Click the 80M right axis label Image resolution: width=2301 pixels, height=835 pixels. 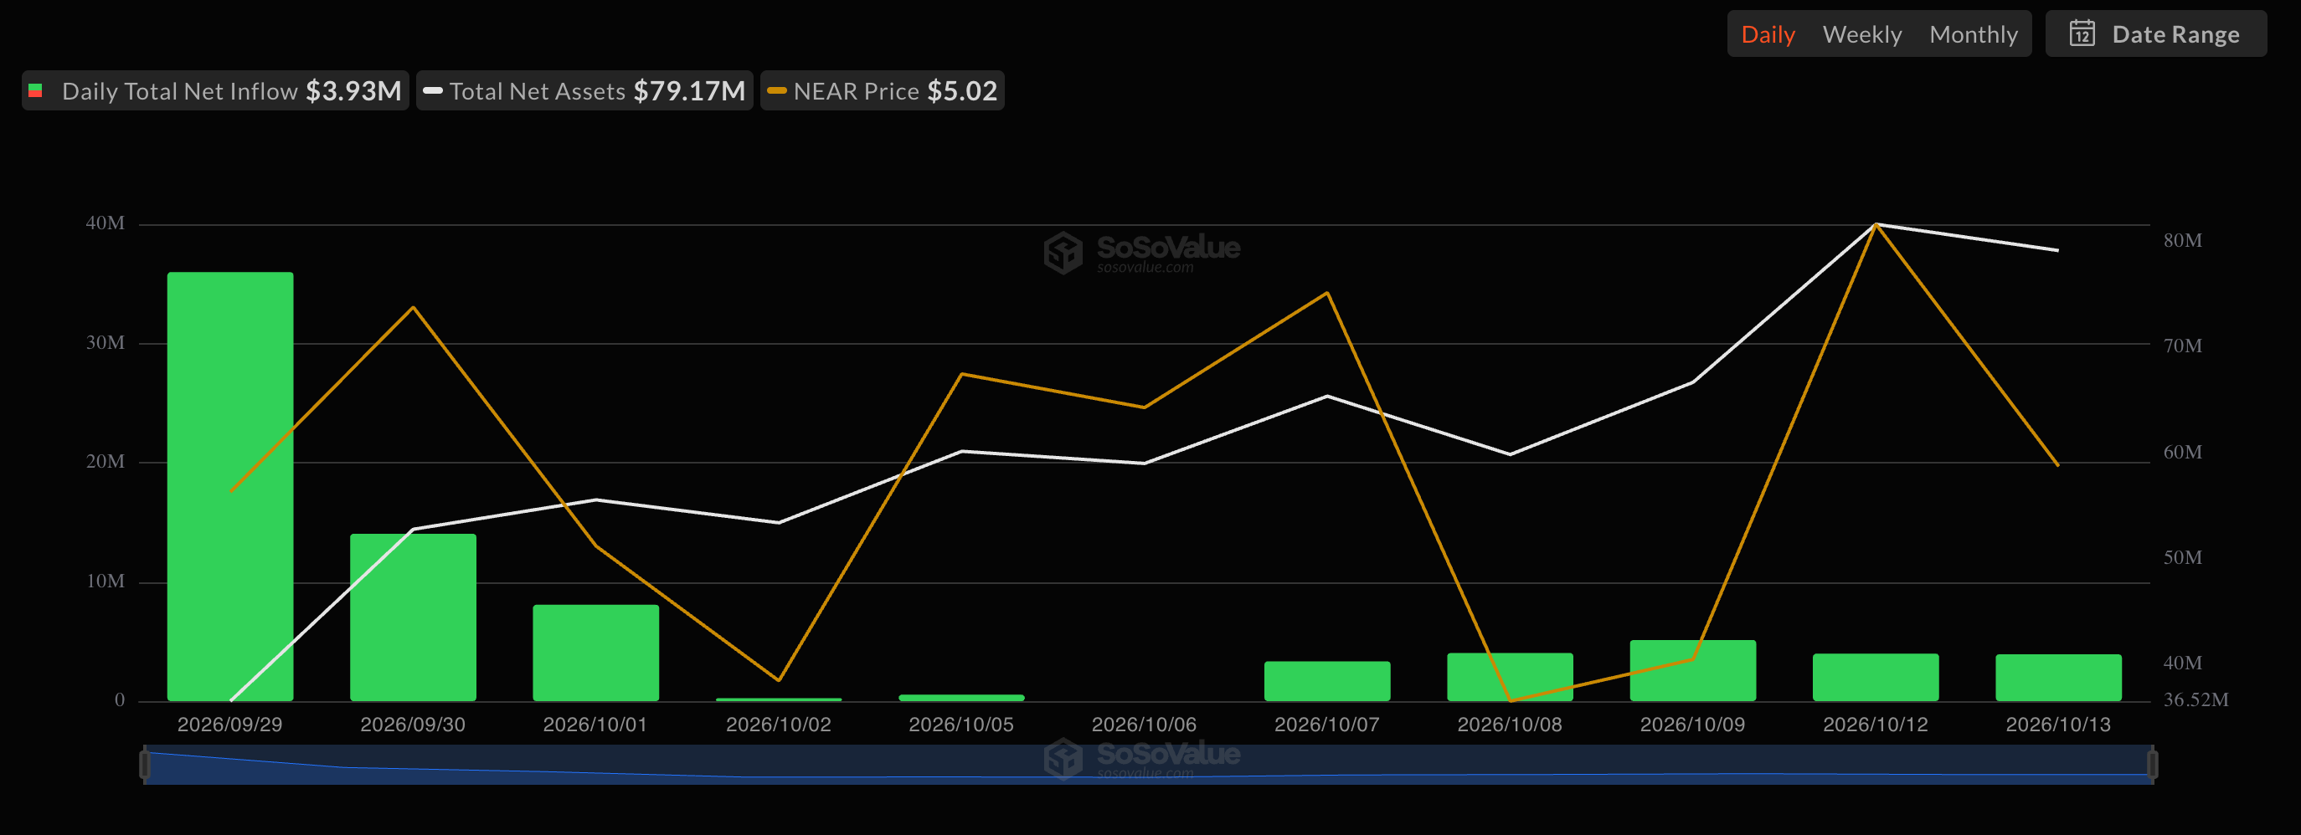click(x=2182, y=240)
